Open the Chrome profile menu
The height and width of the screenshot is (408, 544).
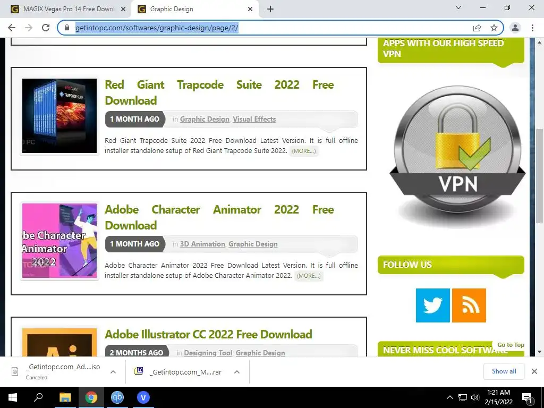point(515,28)
